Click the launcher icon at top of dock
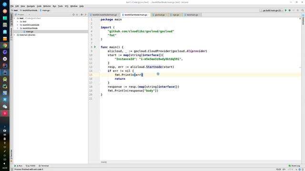The image size is (305, 171). 5,4
